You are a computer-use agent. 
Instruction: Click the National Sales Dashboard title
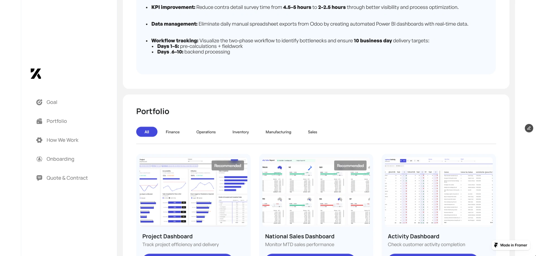(x=300, y=237)
